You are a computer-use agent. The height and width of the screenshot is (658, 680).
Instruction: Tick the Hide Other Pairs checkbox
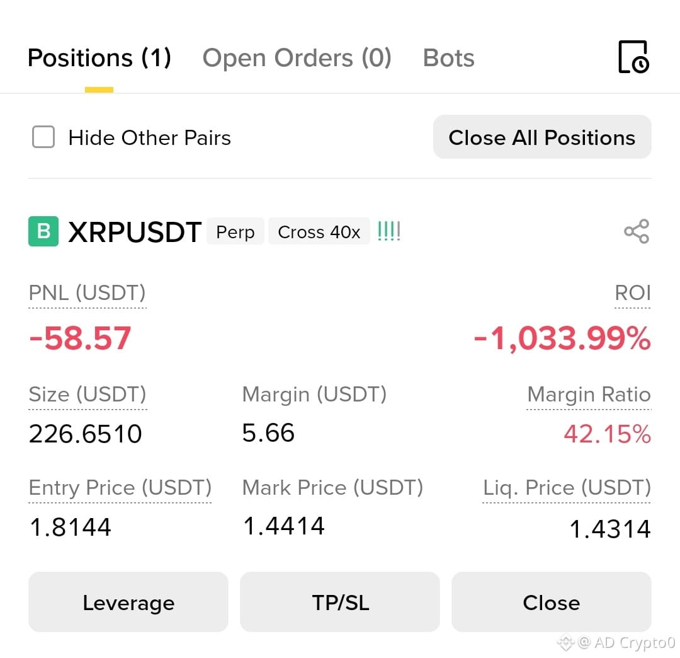43,137
